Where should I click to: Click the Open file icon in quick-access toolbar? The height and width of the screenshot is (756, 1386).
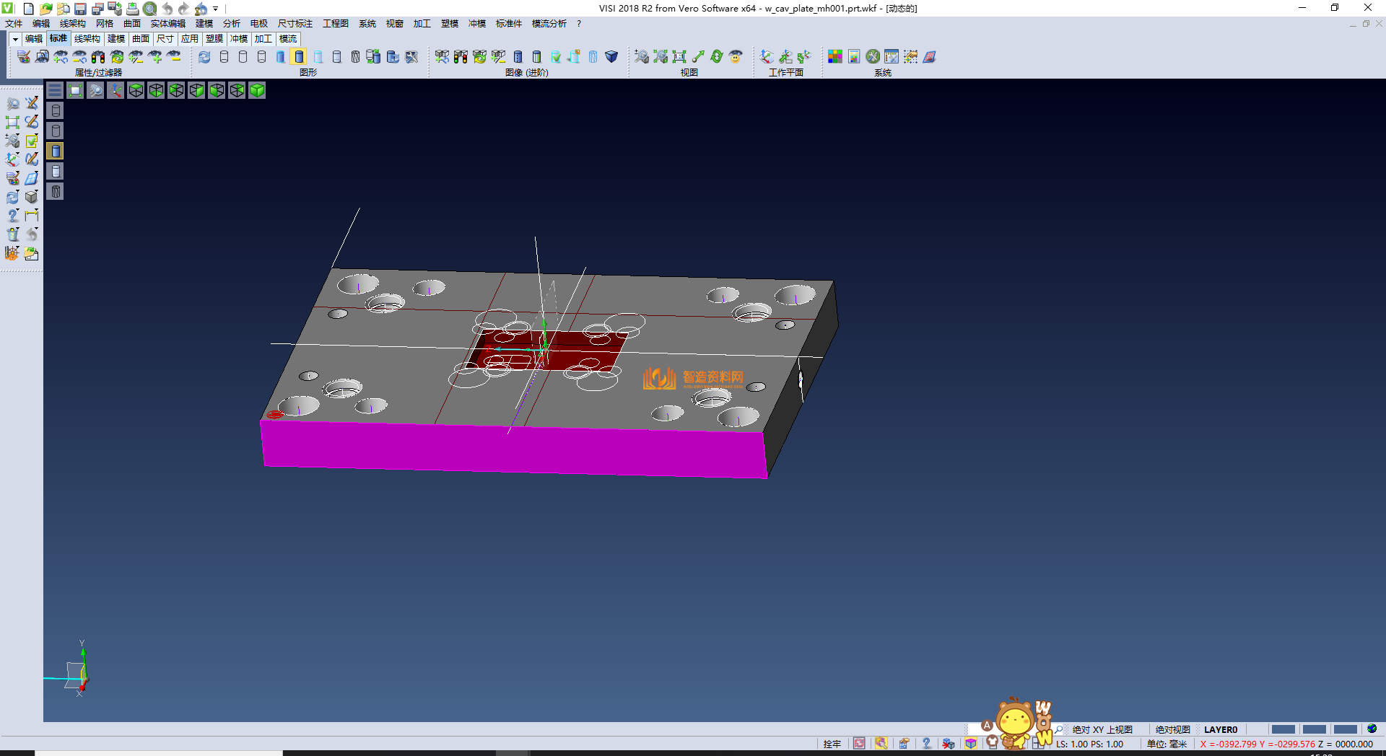pos(45,9)
